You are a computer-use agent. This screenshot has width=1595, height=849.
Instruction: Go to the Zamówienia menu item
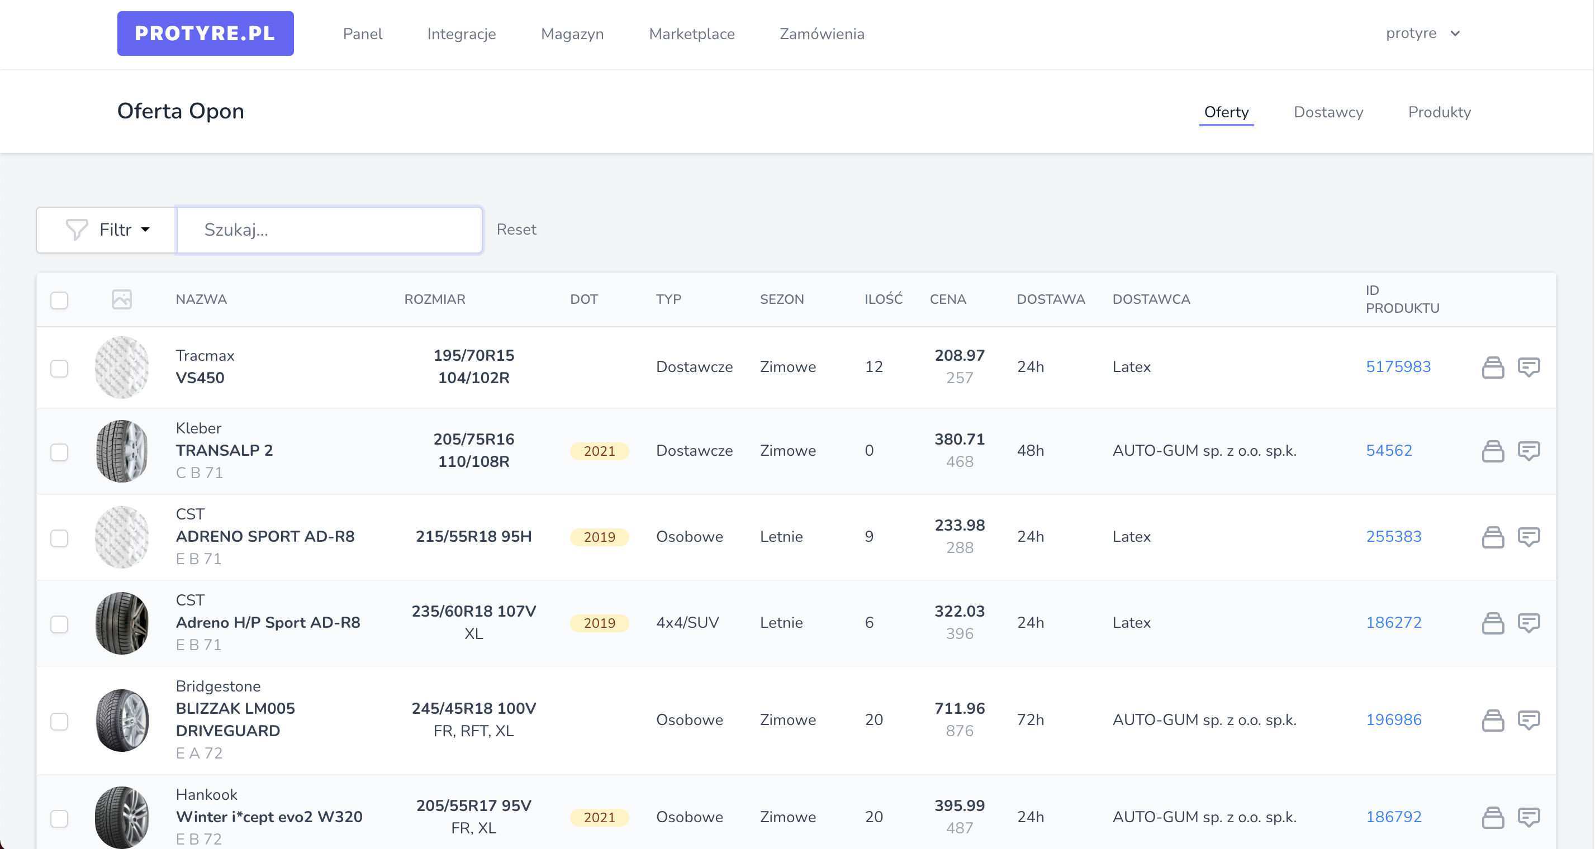click(821, 34)
